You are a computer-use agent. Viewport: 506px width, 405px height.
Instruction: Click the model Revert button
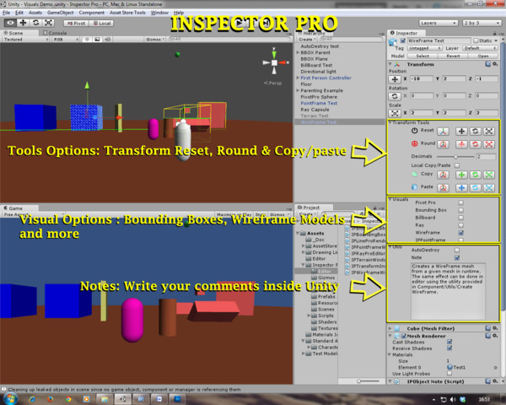(x=453, y=56)
